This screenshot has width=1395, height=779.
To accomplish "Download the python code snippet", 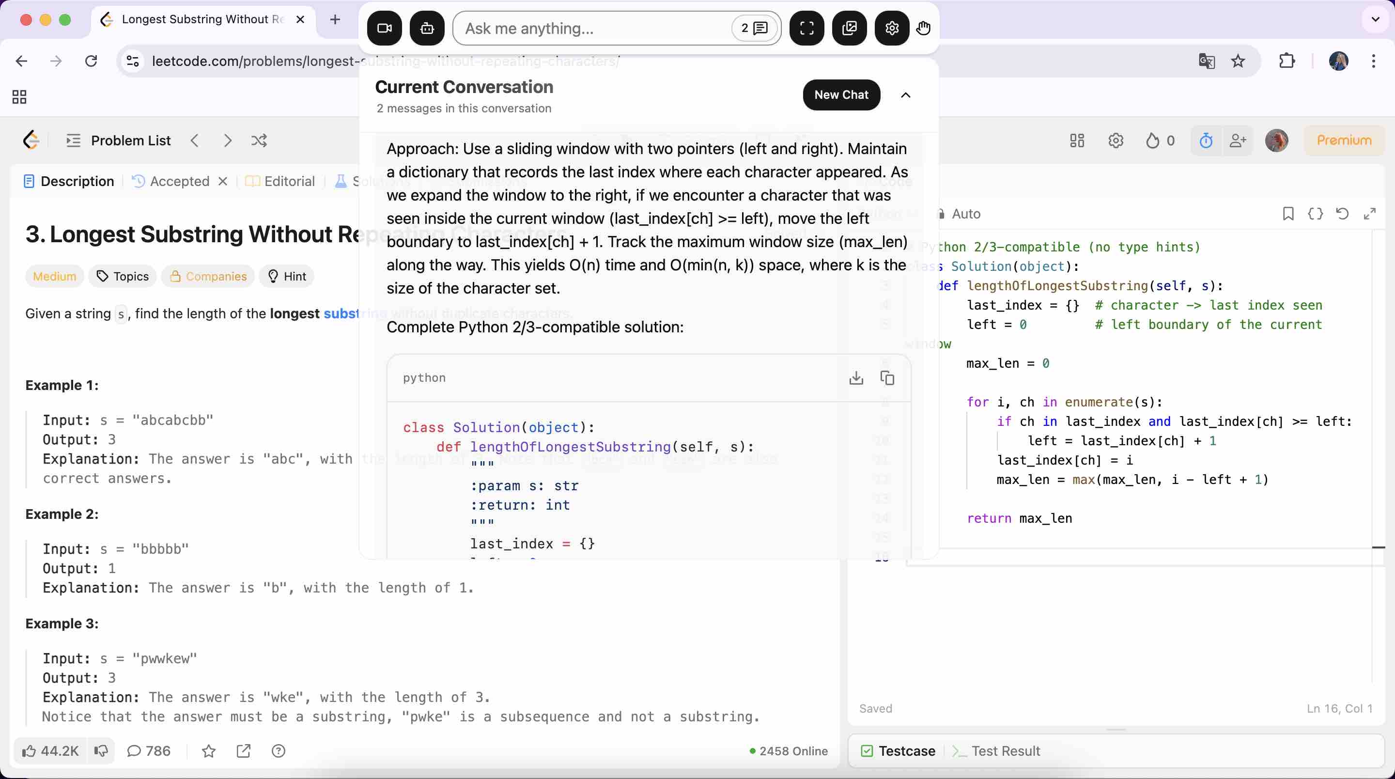I will (x=856, y=377).
